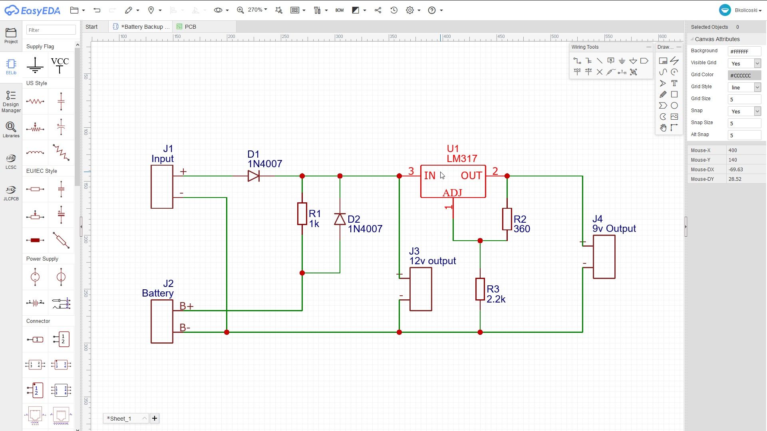
Task: Pick the GND symbol from Wiring Tools
Action: click(x=622, y=61)
